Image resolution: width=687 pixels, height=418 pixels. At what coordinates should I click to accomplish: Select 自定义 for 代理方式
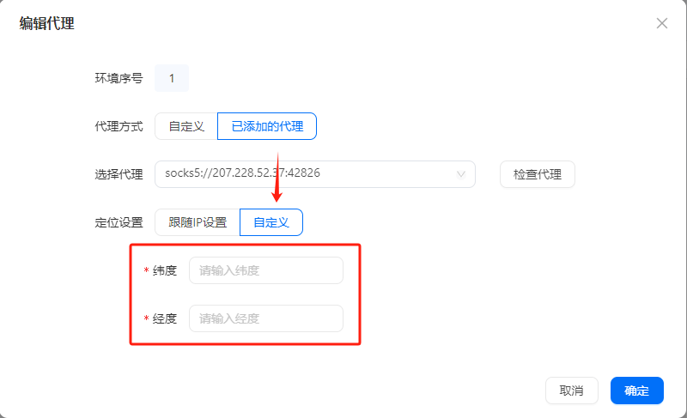(186, 126)
